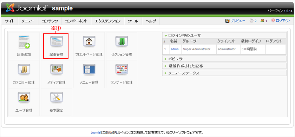
Task: Click the ログアウト link in top bar
Action: [x=281, y=21]
